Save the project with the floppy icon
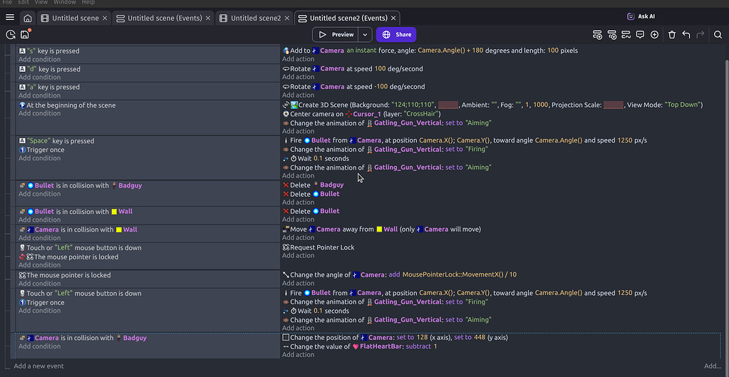This screenshot has height=377, width=729. point(25,34)
